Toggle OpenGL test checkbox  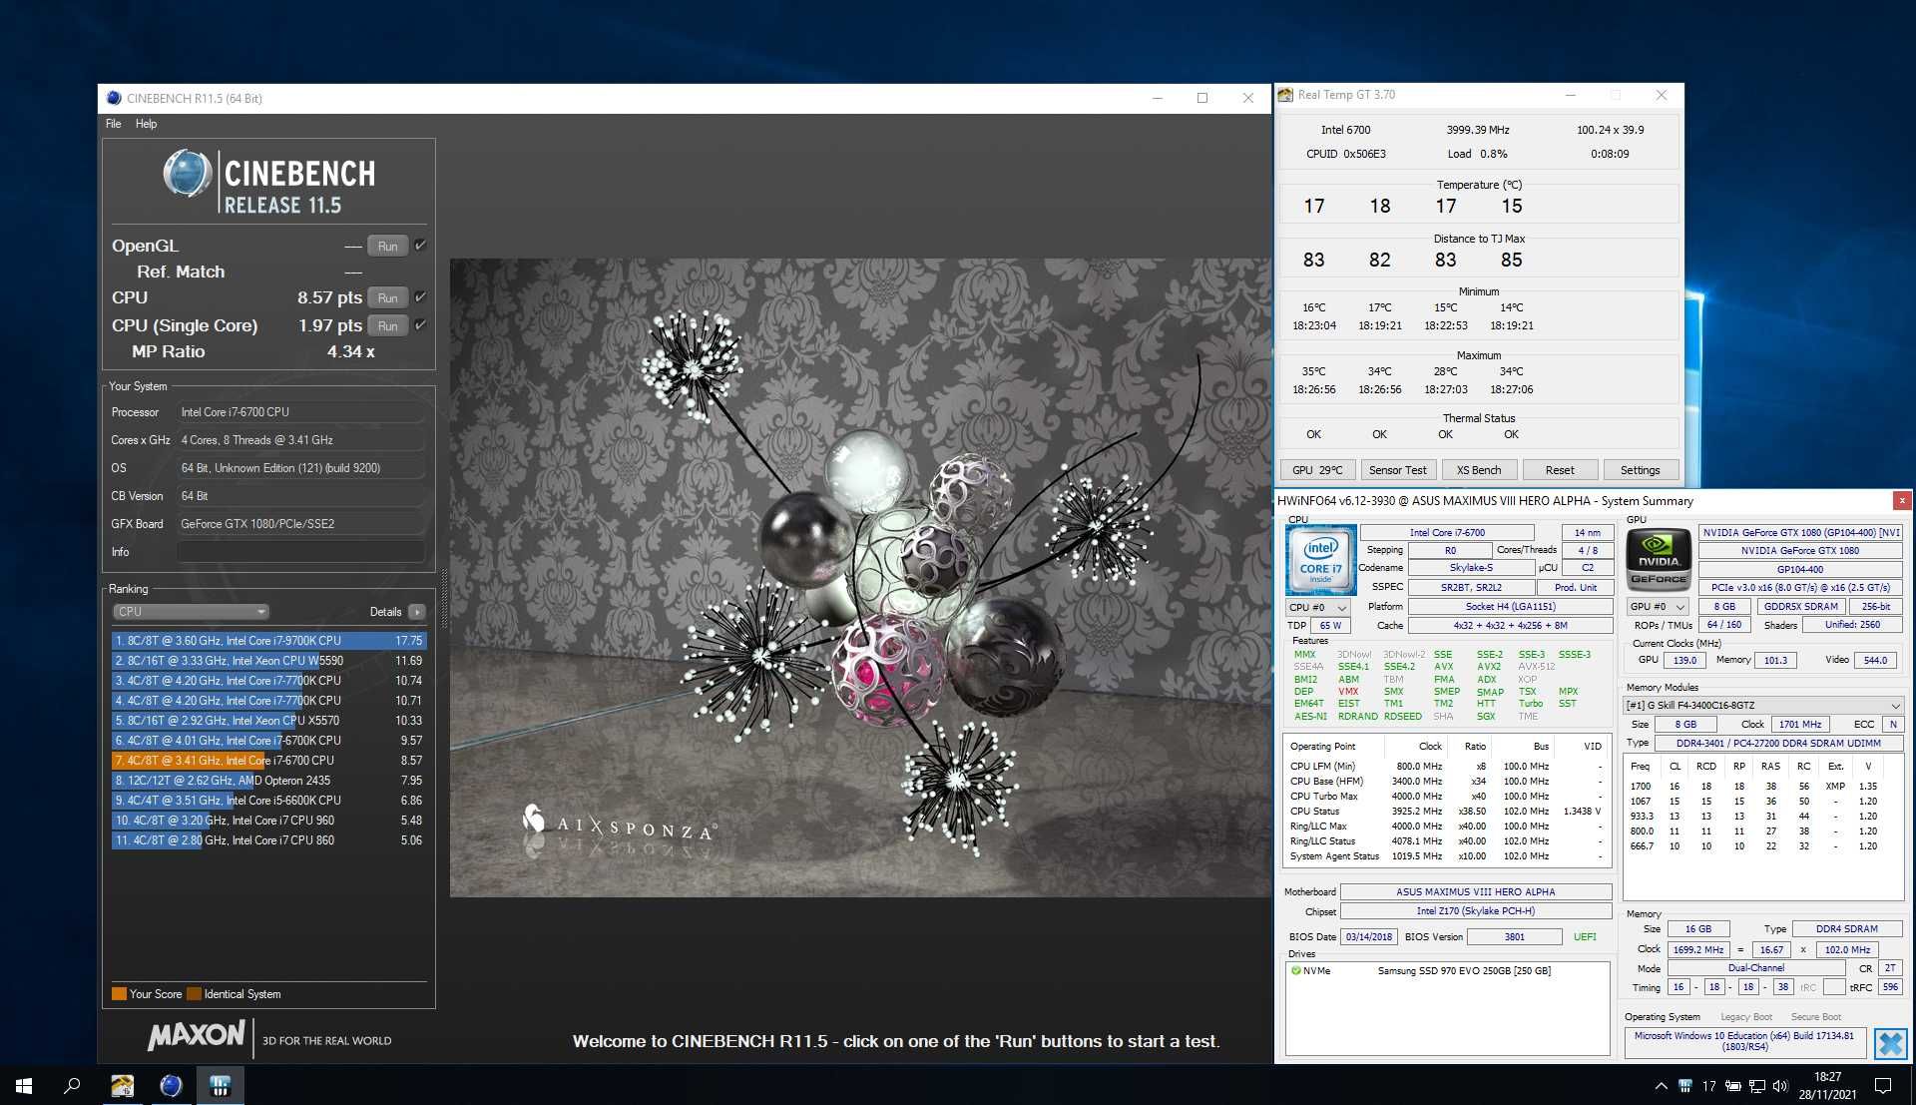pyautogui.click(x=421, y=246)
